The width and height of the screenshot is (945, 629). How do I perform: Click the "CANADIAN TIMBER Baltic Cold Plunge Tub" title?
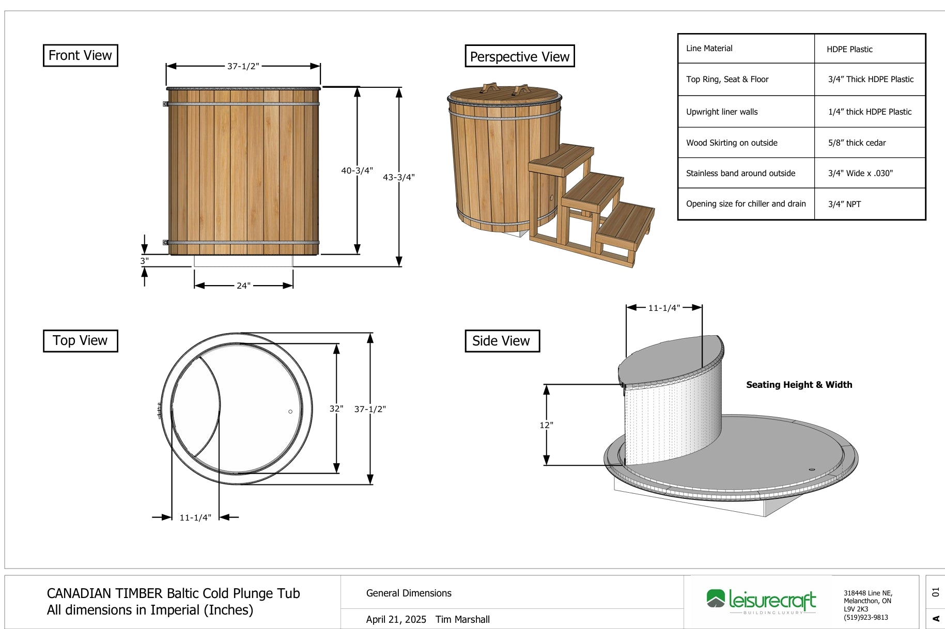[173, 593]
